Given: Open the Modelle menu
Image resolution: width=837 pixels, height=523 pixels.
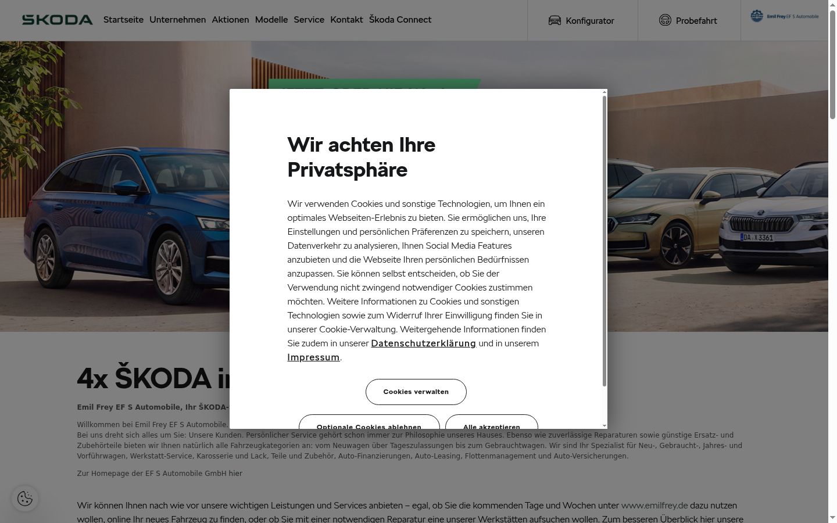Looking at the screenshot, I should (x=271, y=20).
